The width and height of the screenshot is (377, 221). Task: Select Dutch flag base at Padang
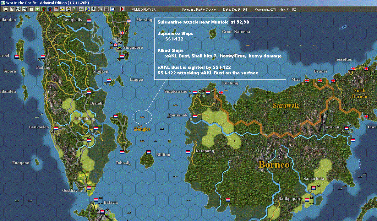[43, 57]
